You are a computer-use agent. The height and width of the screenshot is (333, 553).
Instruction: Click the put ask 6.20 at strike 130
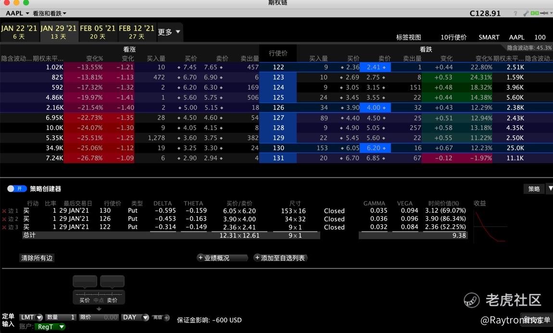coord(376,148)
